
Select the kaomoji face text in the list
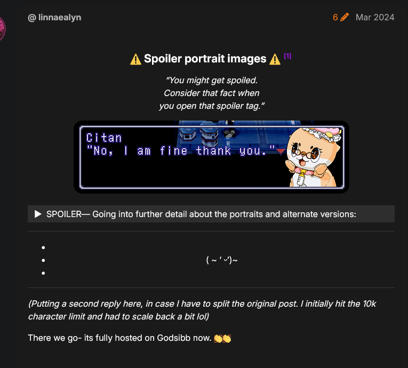(222, 260)
